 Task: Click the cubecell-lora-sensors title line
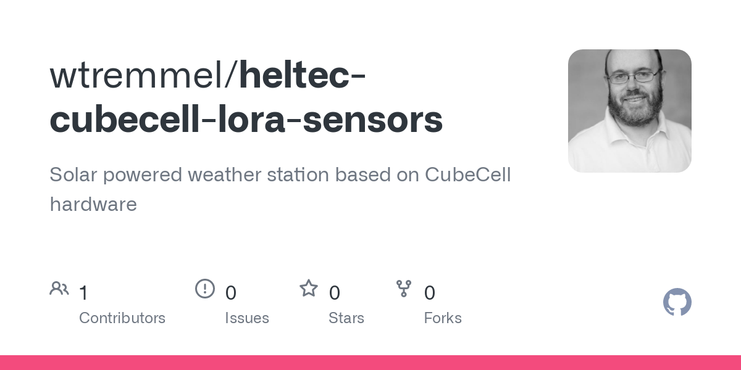click(x=246, y=120)
